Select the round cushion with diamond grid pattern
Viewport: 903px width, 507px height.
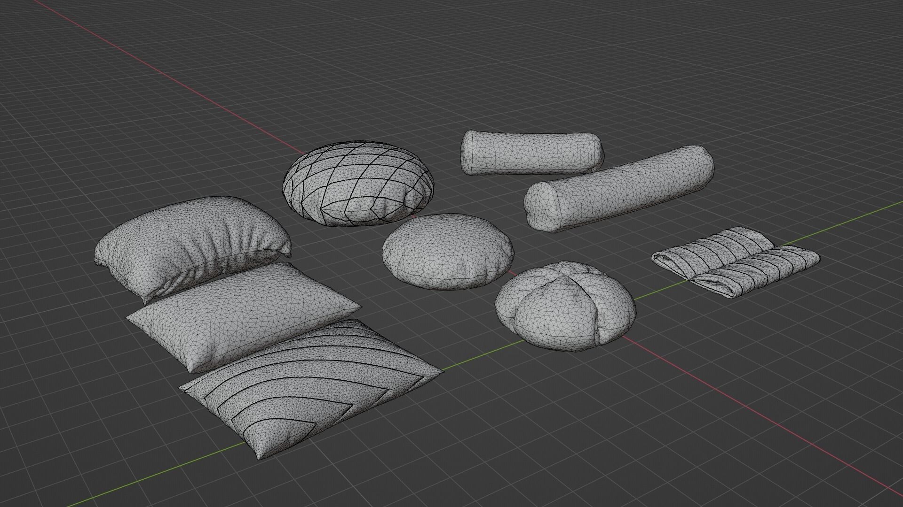pyautogui.click(x=358, y=184)
